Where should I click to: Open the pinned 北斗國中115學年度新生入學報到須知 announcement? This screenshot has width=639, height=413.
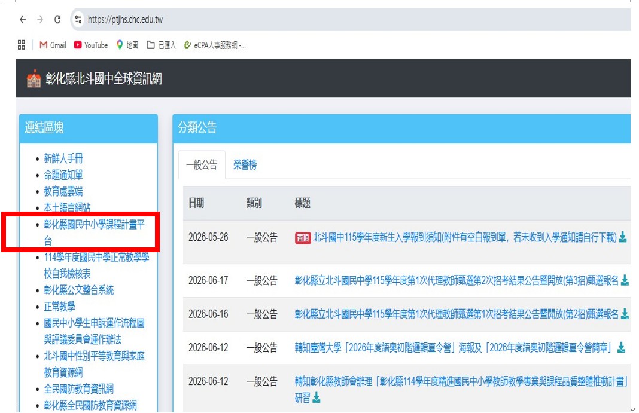click(x=464, y=237)
